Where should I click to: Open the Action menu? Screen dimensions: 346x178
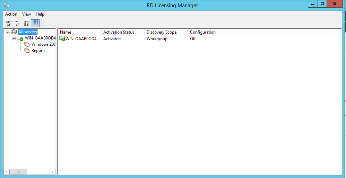11,14
